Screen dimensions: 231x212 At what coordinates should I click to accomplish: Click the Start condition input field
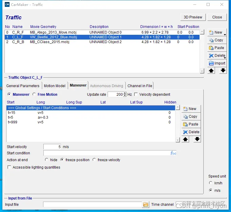[x=110, y=153]
